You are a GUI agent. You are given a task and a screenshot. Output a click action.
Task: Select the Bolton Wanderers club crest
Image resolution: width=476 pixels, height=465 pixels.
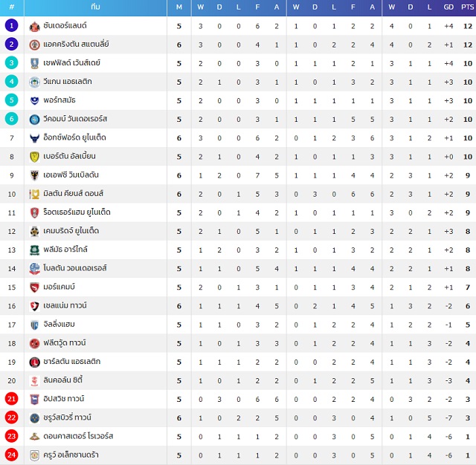pyautogui.click(x=35, y=269)
